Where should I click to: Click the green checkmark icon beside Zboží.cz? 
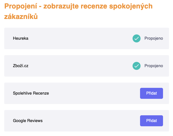tap(136, 66)
